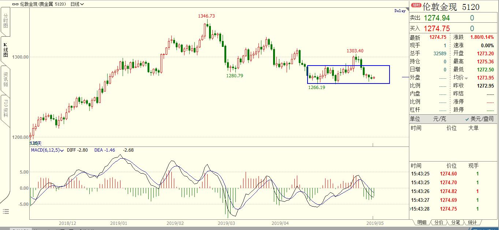Image resolution: width=499 pixels, height=230 pixels.
Task: Click the red 延时 delay badge
Action: point(416,5)
